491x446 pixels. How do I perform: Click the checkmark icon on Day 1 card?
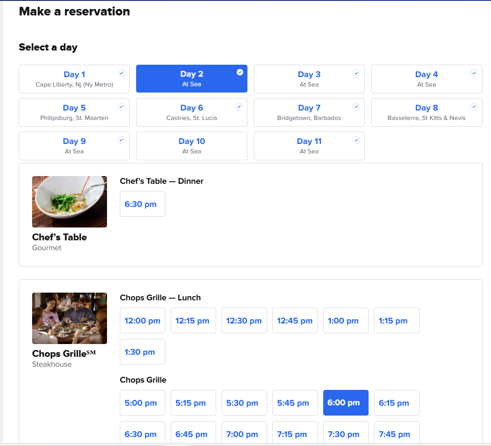[x=122, y=73]
